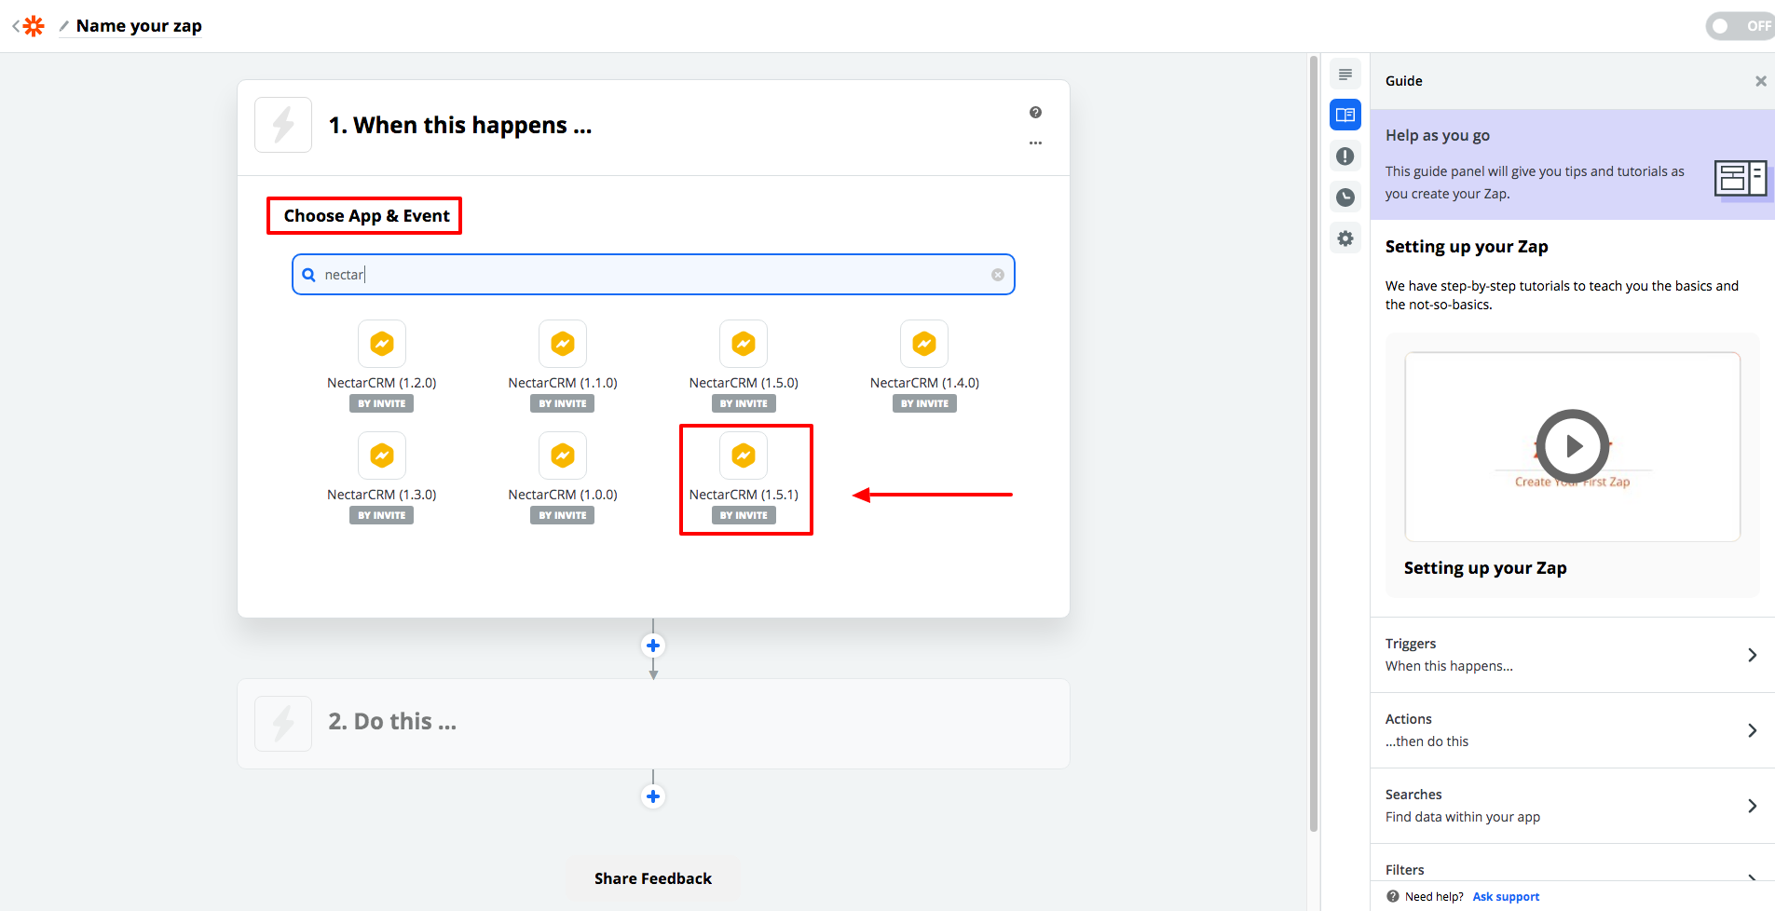1775x911 pixels.
Task: Click the 'NectarCRM (1.2.0)' label
Action: (382, 383)
